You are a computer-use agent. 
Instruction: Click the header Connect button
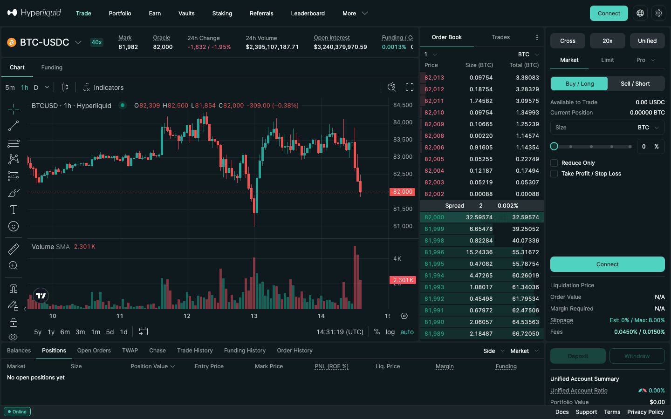[x=609, y=14]
